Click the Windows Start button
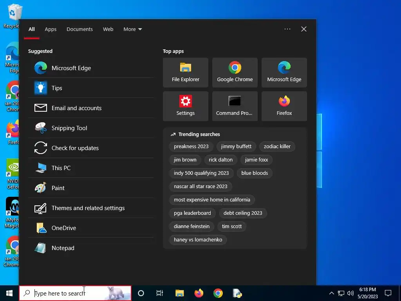 tap(9, 293)
